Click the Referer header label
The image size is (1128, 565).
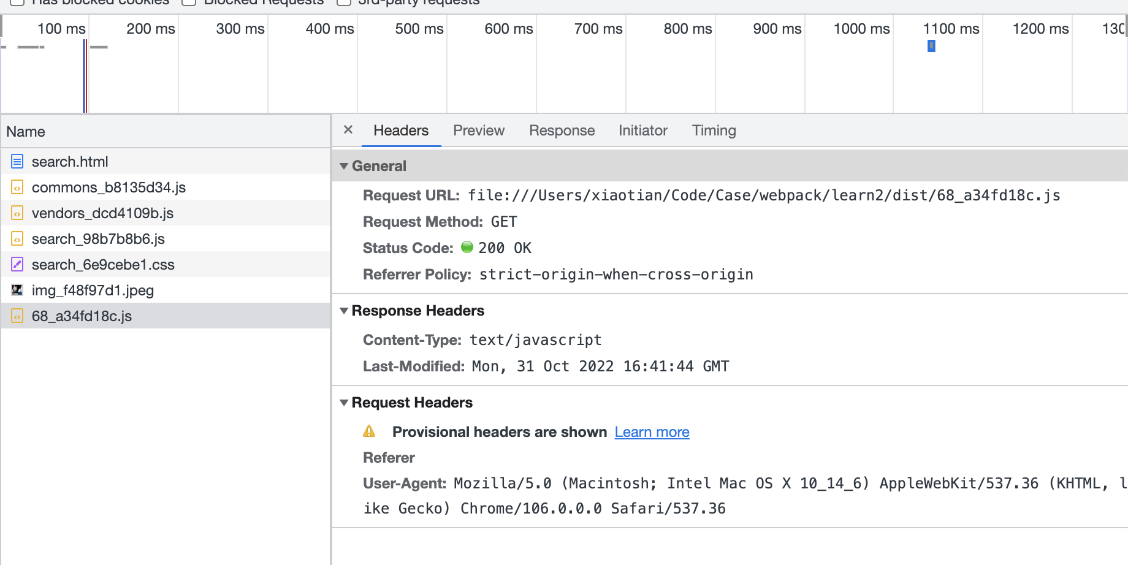coord(389,458)
